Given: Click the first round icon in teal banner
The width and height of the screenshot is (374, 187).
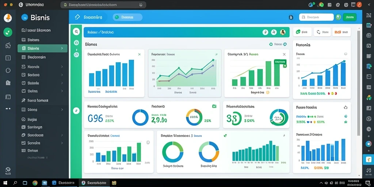Looking at the screenshot, I should (x=265, y=32).
